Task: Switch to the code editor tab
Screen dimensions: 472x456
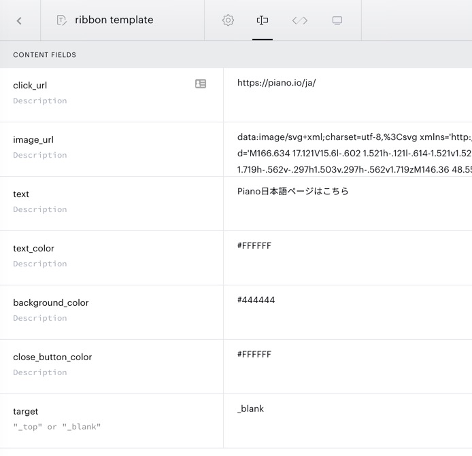Action: point(299,20)
